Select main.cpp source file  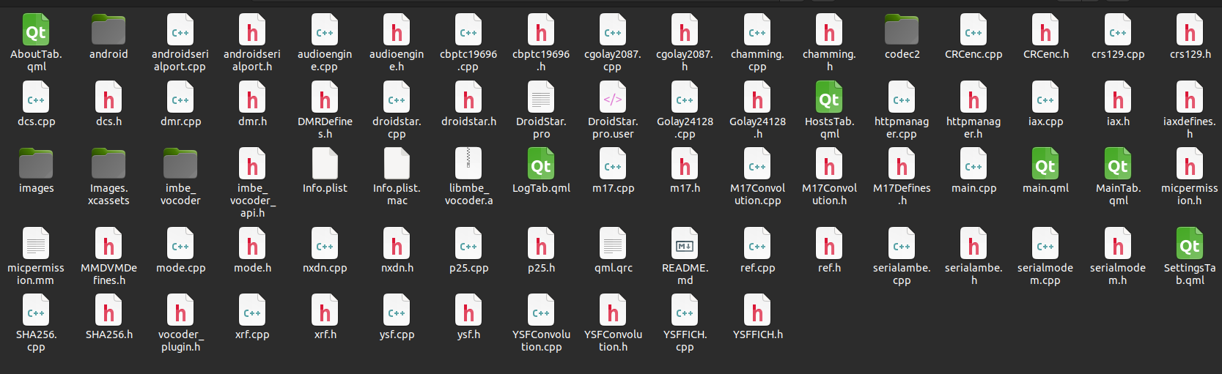(973, 165)
